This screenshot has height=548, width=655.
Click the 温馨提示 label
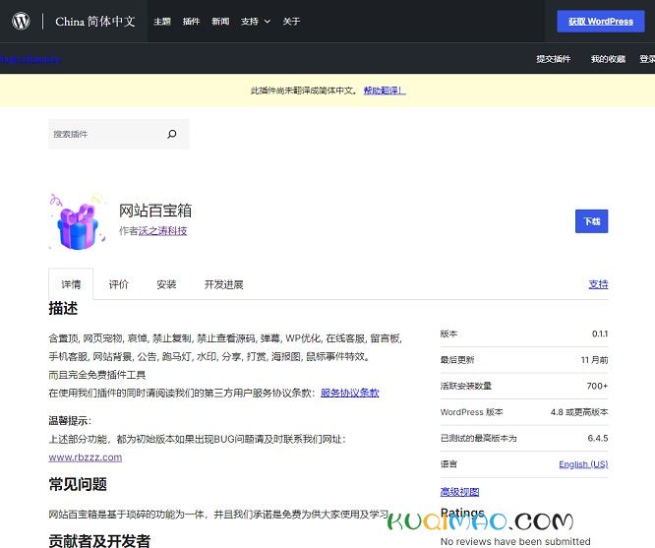click(x=70, y=420)
